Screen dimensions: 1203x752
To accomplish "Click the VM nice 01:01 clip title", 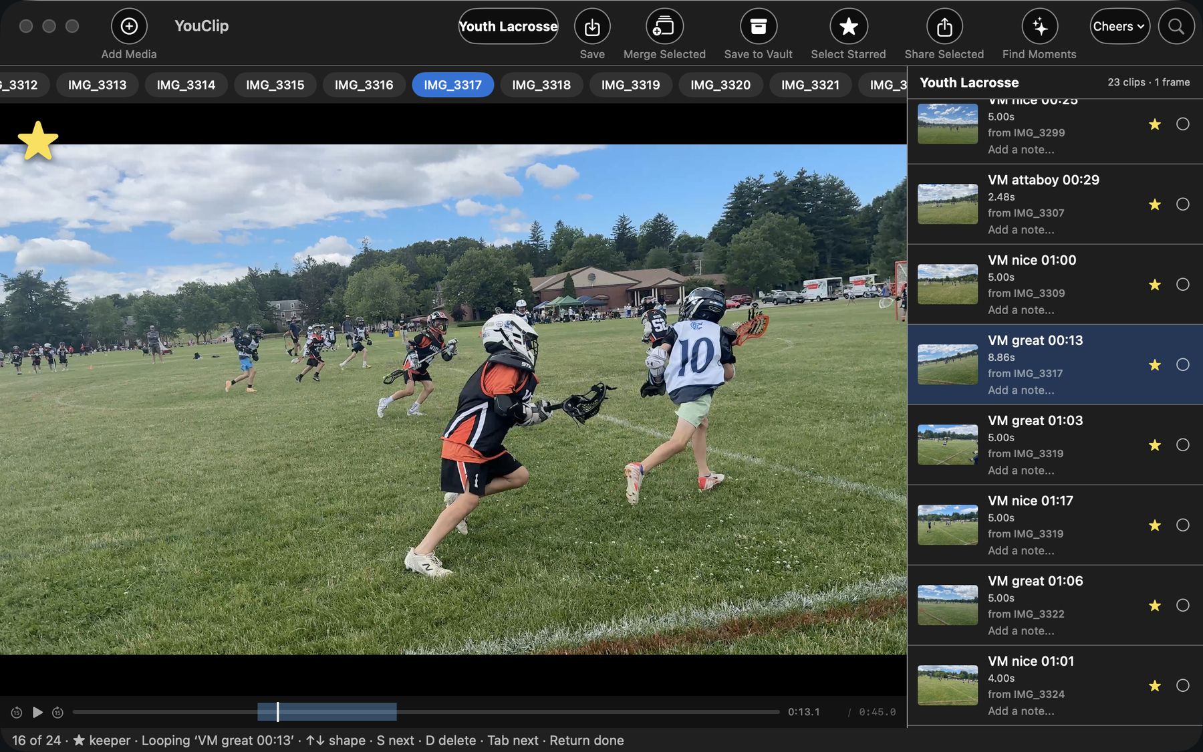I will [1031, 661].
